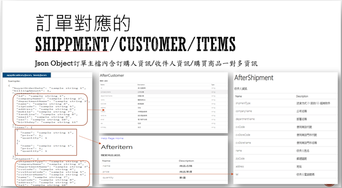The width and height of the screenshot is (342, 188).
Task: Click the departmentName row in AfterShipment
Action: [x=286, y=119]
